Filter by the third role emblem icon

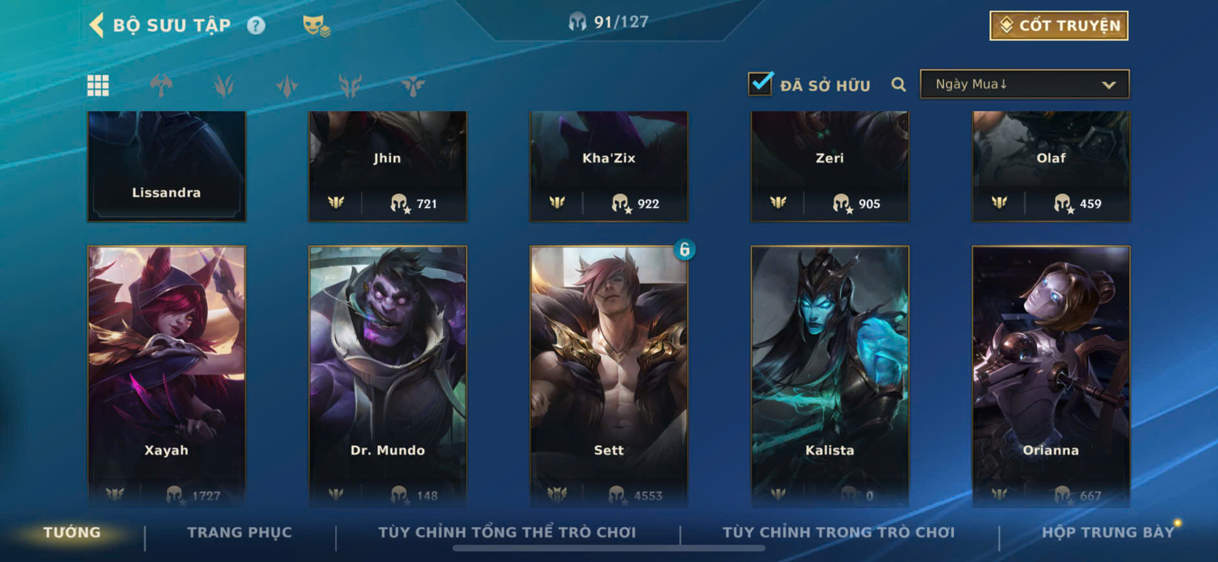pyautogui.click(x=287, y=85)
